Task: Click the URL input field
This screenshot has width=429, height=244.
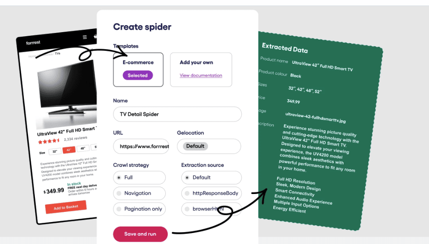Action: click(141, 147)
